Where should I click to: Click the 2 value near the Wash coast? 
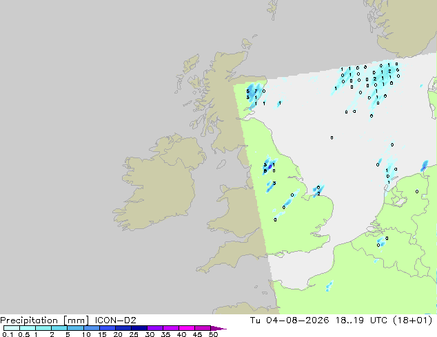[318, 193]
